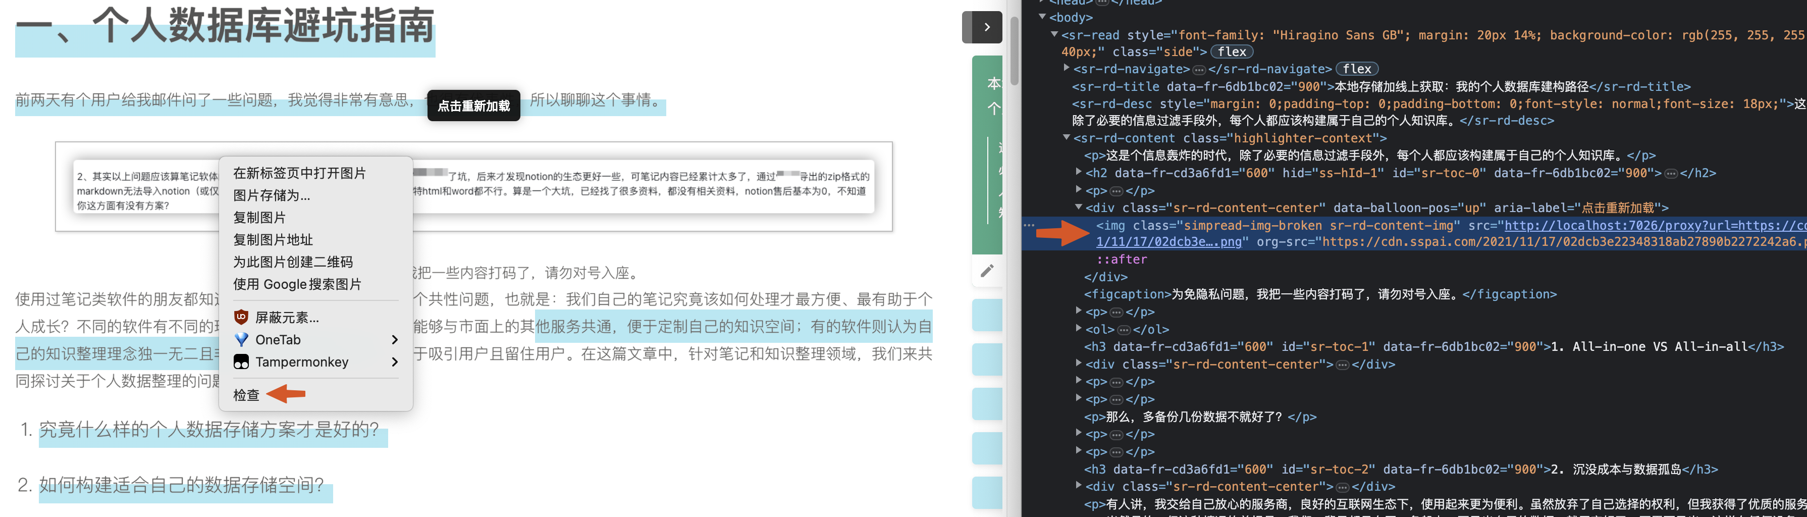
Task: Expand the ol element node
Action: (x=1078, y=328)
